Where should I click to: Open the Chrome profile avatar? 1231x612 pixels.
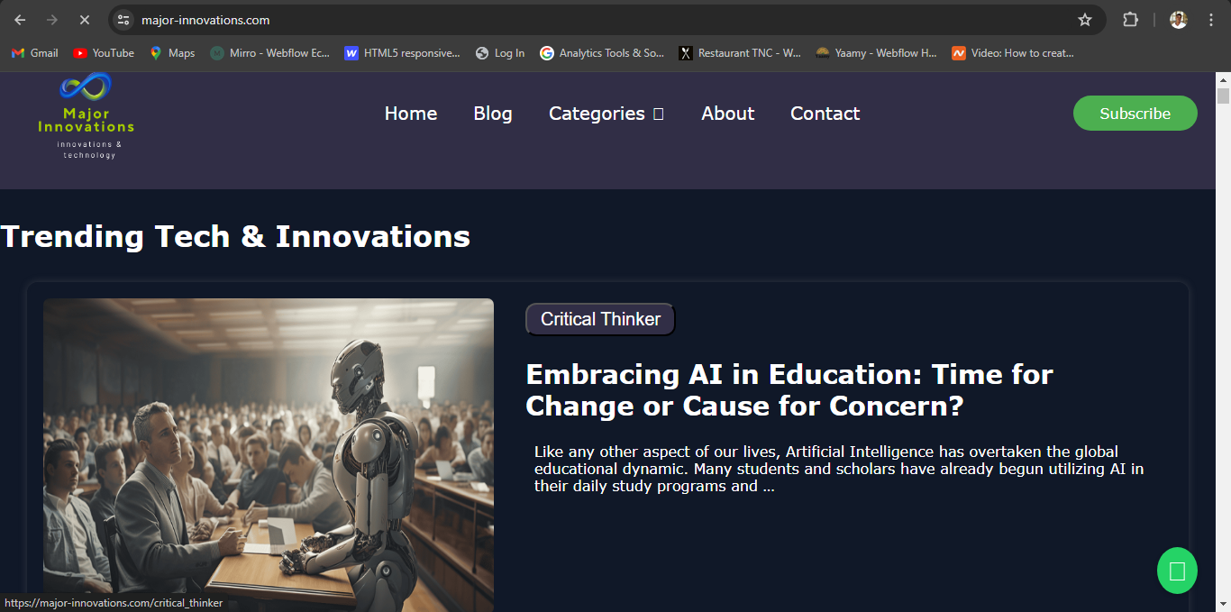1179,20
